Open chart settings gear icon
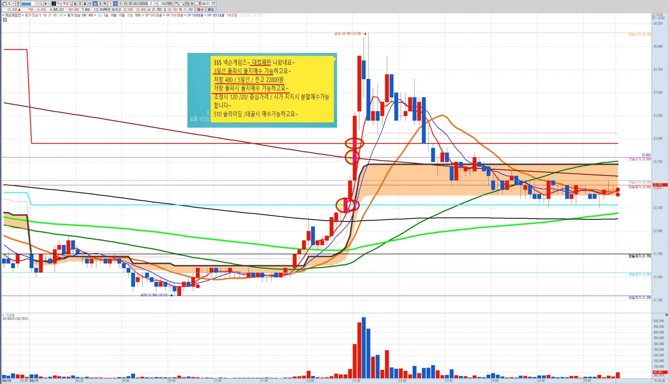The width and height of the screenshot is (669, 384). pos(192,3)
